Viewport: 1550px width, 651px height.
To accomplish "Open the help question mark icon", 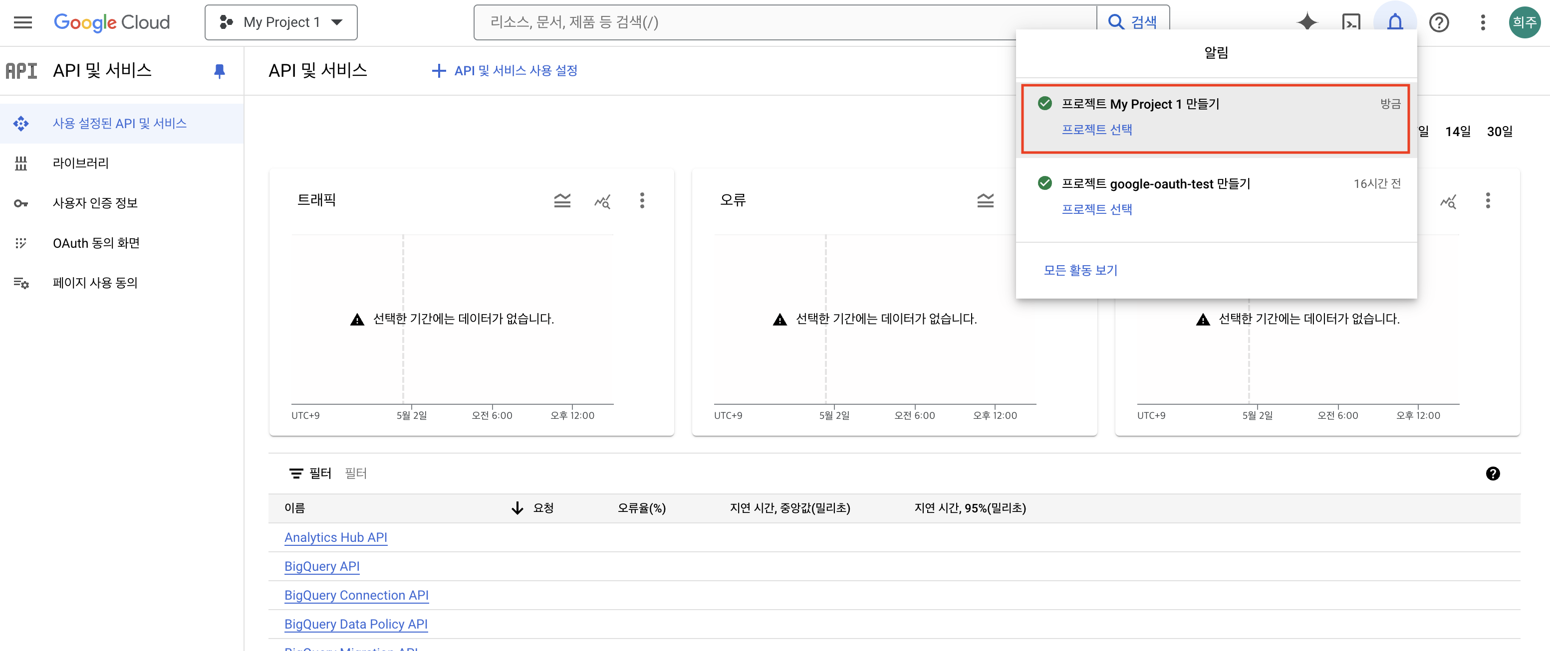I will pos(1439,22).
